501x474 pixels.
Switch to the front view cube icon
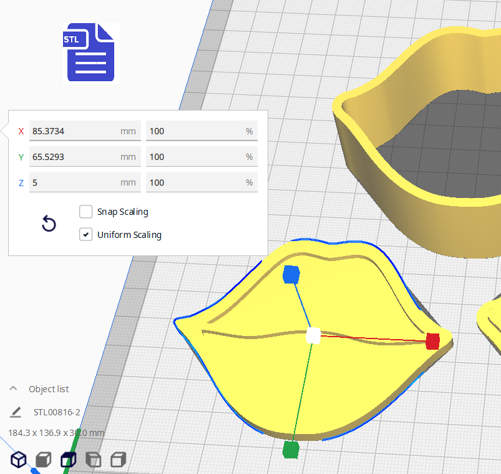[x=43, y=460]
